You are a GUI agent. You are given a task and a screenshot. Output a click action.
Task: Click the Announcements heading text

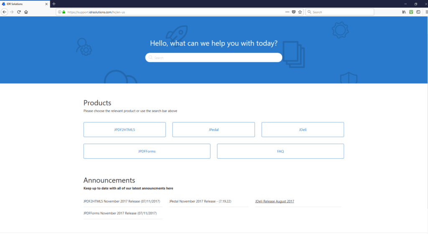pos(109,180)
